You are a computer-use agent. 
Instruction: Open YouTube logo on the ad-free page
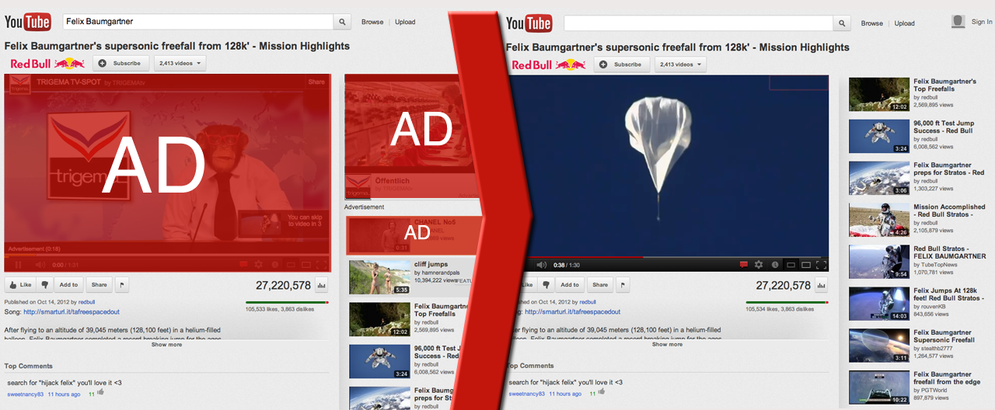tap(529, 23)
